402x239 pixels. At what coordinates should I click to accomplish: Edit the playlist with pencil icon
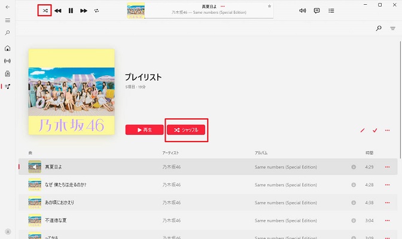363,130
